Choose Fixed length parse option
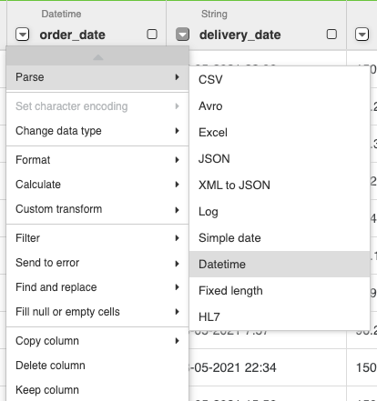377x401 pixels. pos(280,290)
